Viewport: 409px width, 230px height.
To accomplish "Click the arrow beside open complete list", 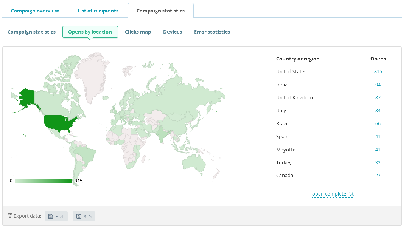I will [357, 194].
